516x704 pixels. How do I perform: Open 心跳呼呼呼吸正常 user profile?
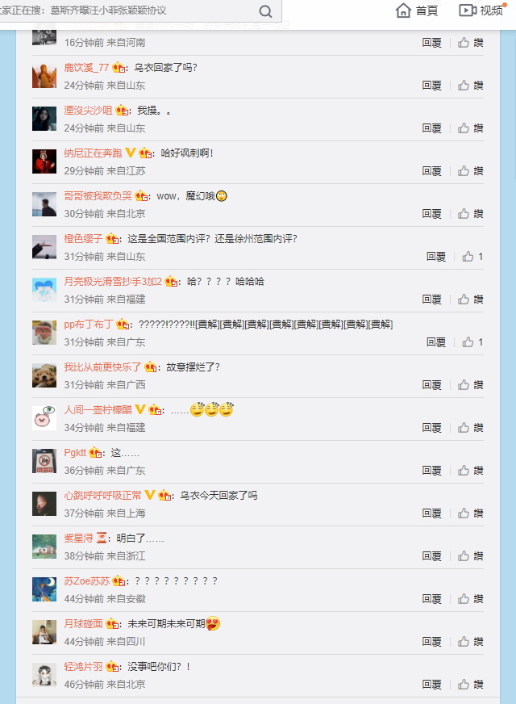(102, 495)
